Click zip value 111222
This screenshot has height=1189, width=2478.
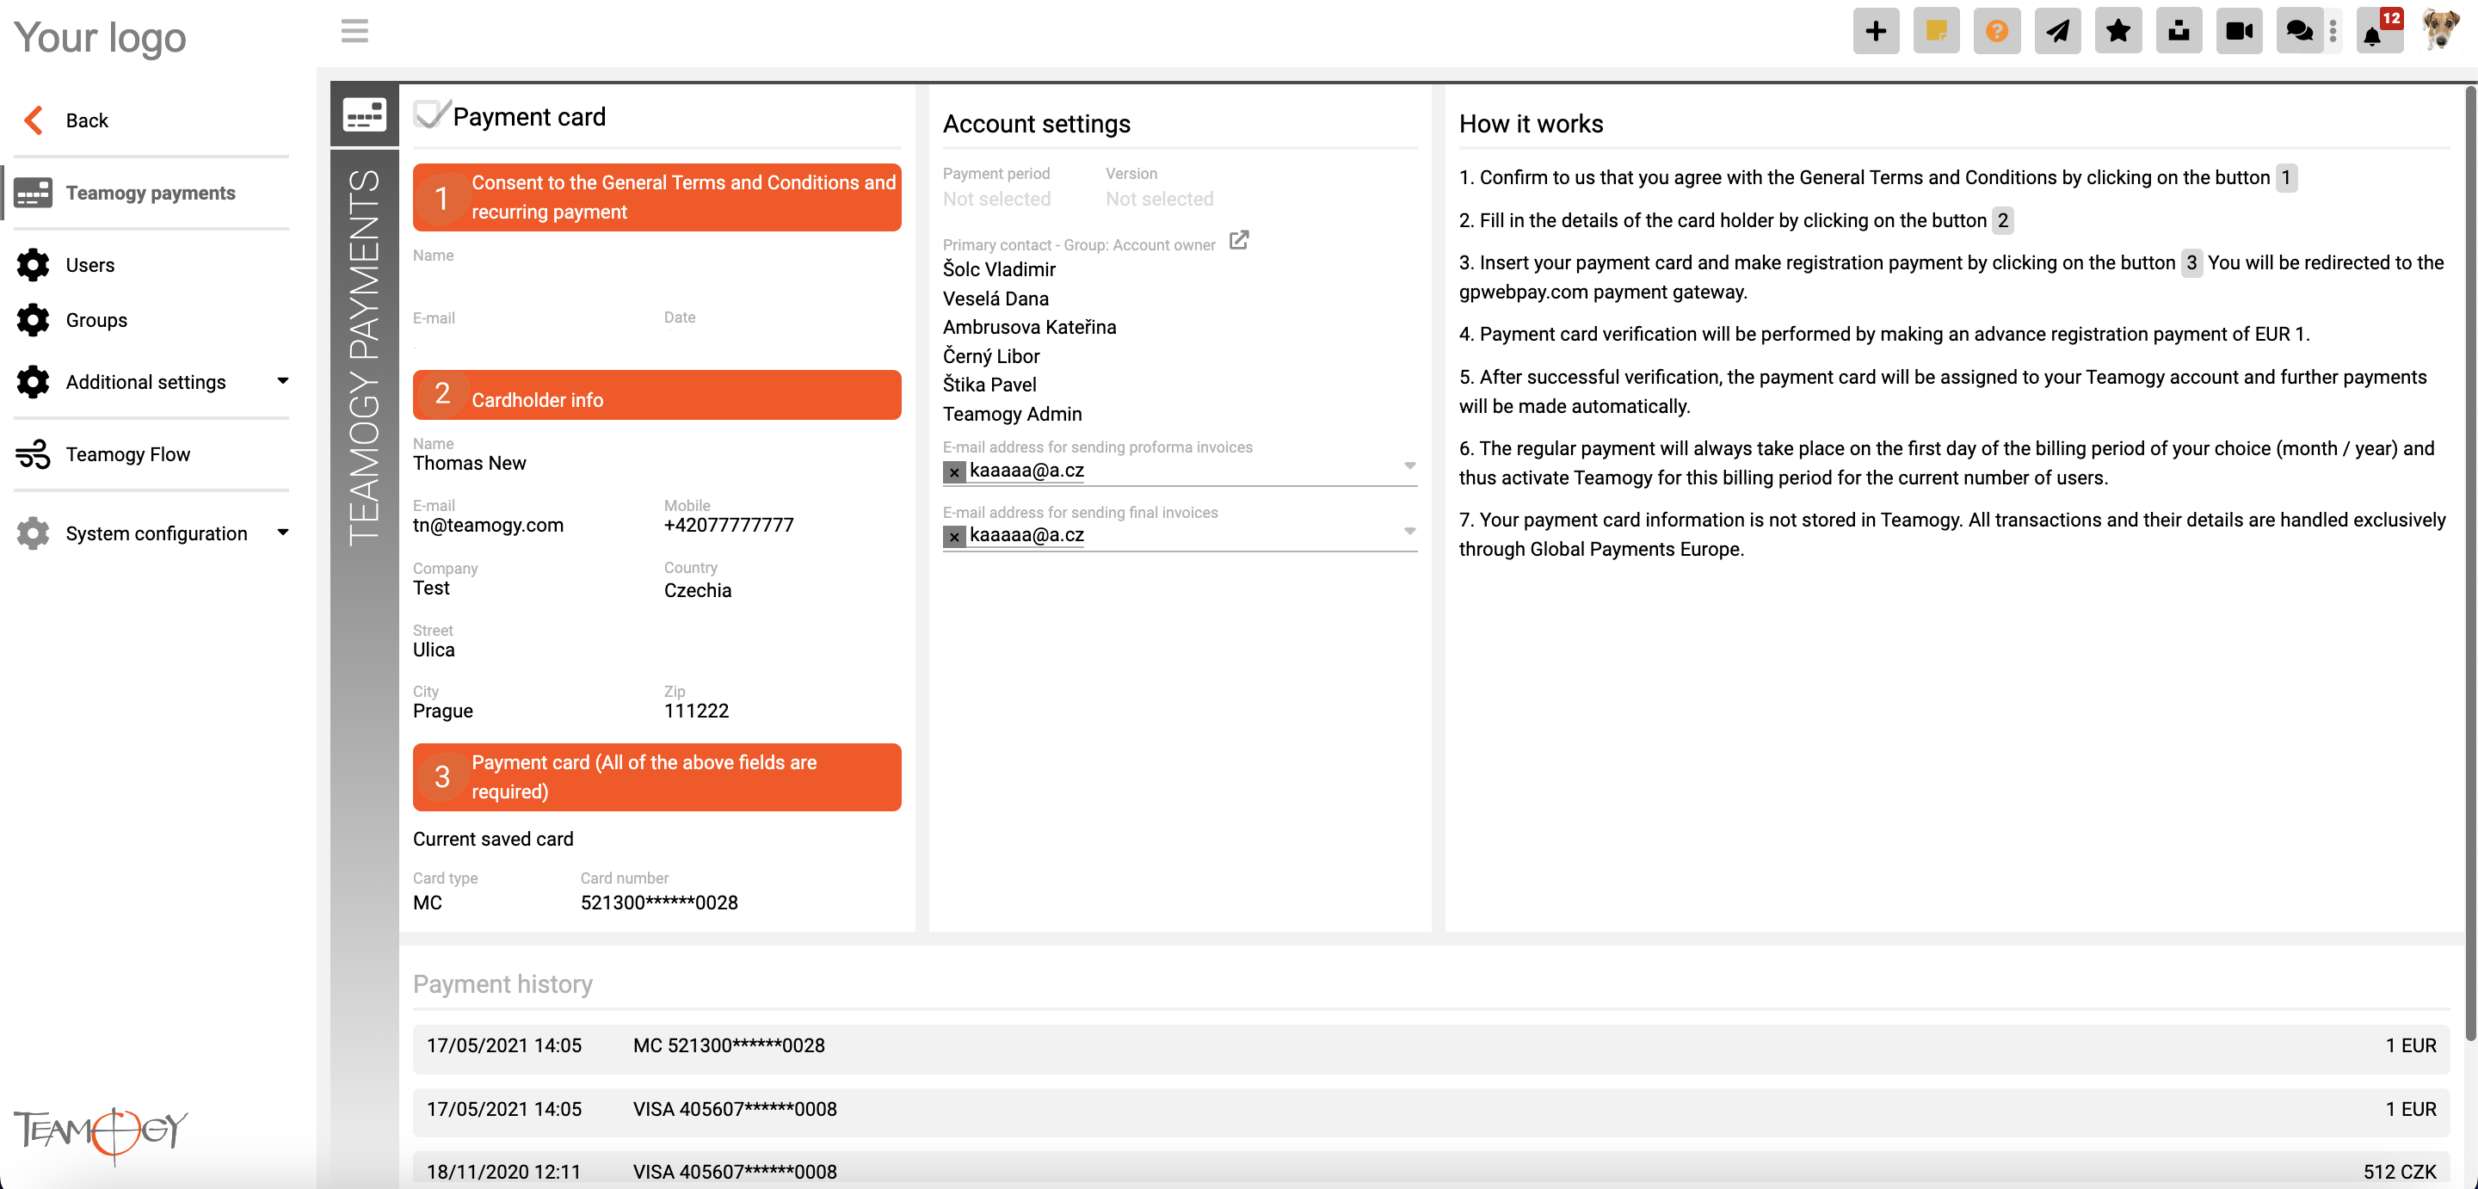(x=696, y=711)
